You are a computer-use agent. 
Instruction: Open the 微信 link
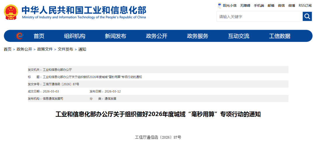[281, 6]
